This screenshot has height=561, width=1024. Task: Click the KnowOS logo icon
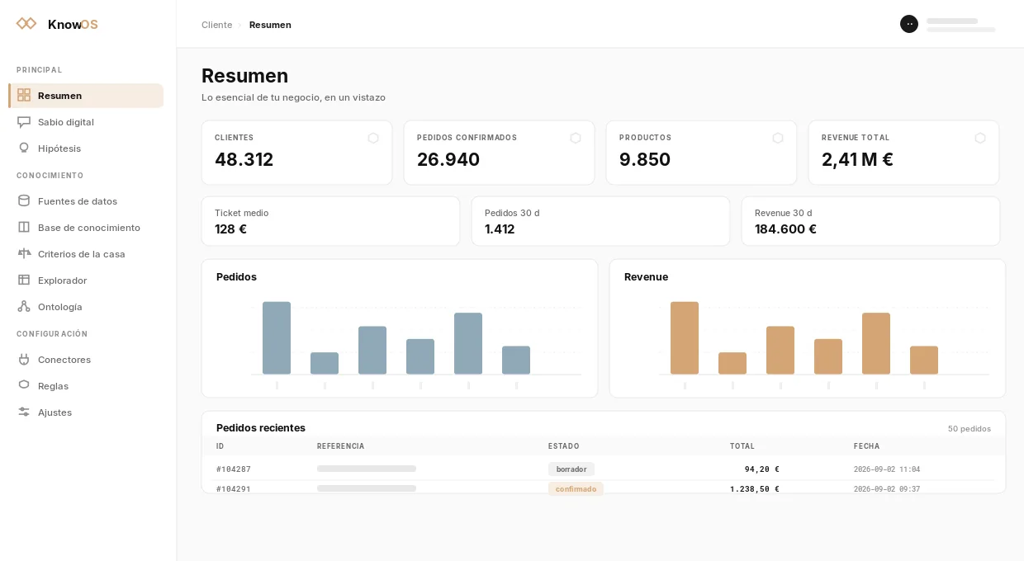coord(26,24)
